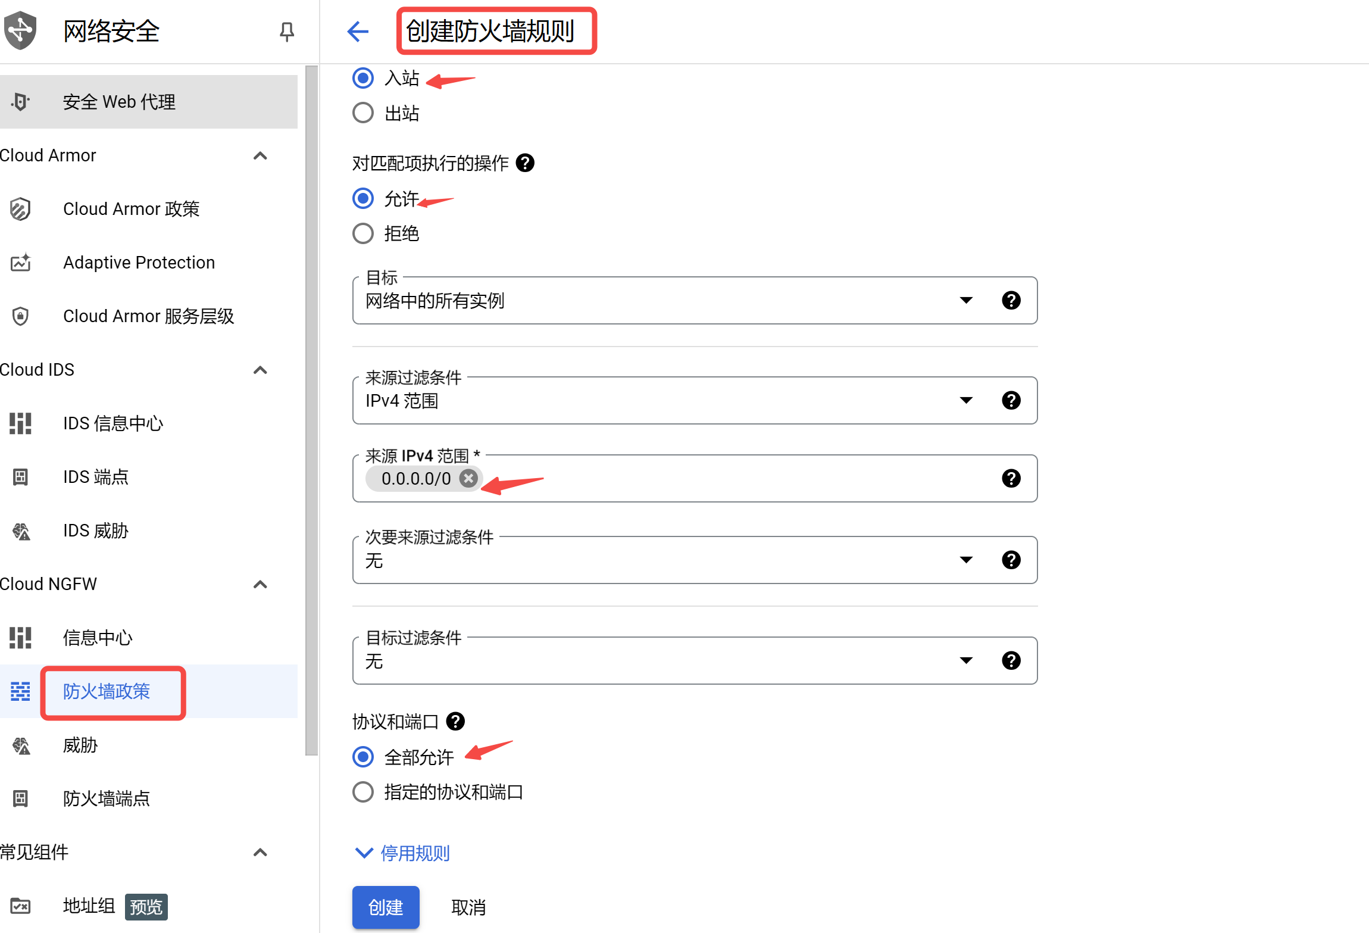Click help icon next to 对匹配项执行的操作
This screenshot has width=1369, height=933.
point(525,163)
